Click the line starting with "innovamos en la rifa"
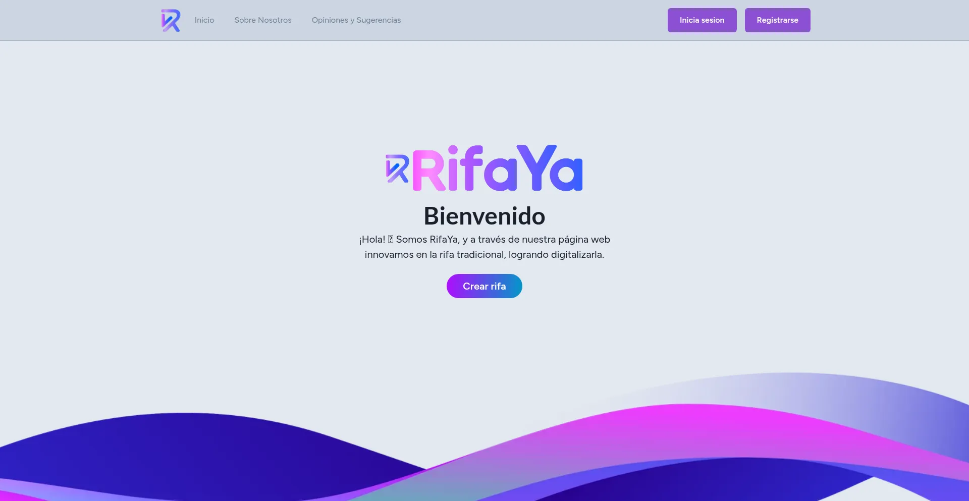Image resolution: width=969 pixels, height=501 pixels. [484, 255]
